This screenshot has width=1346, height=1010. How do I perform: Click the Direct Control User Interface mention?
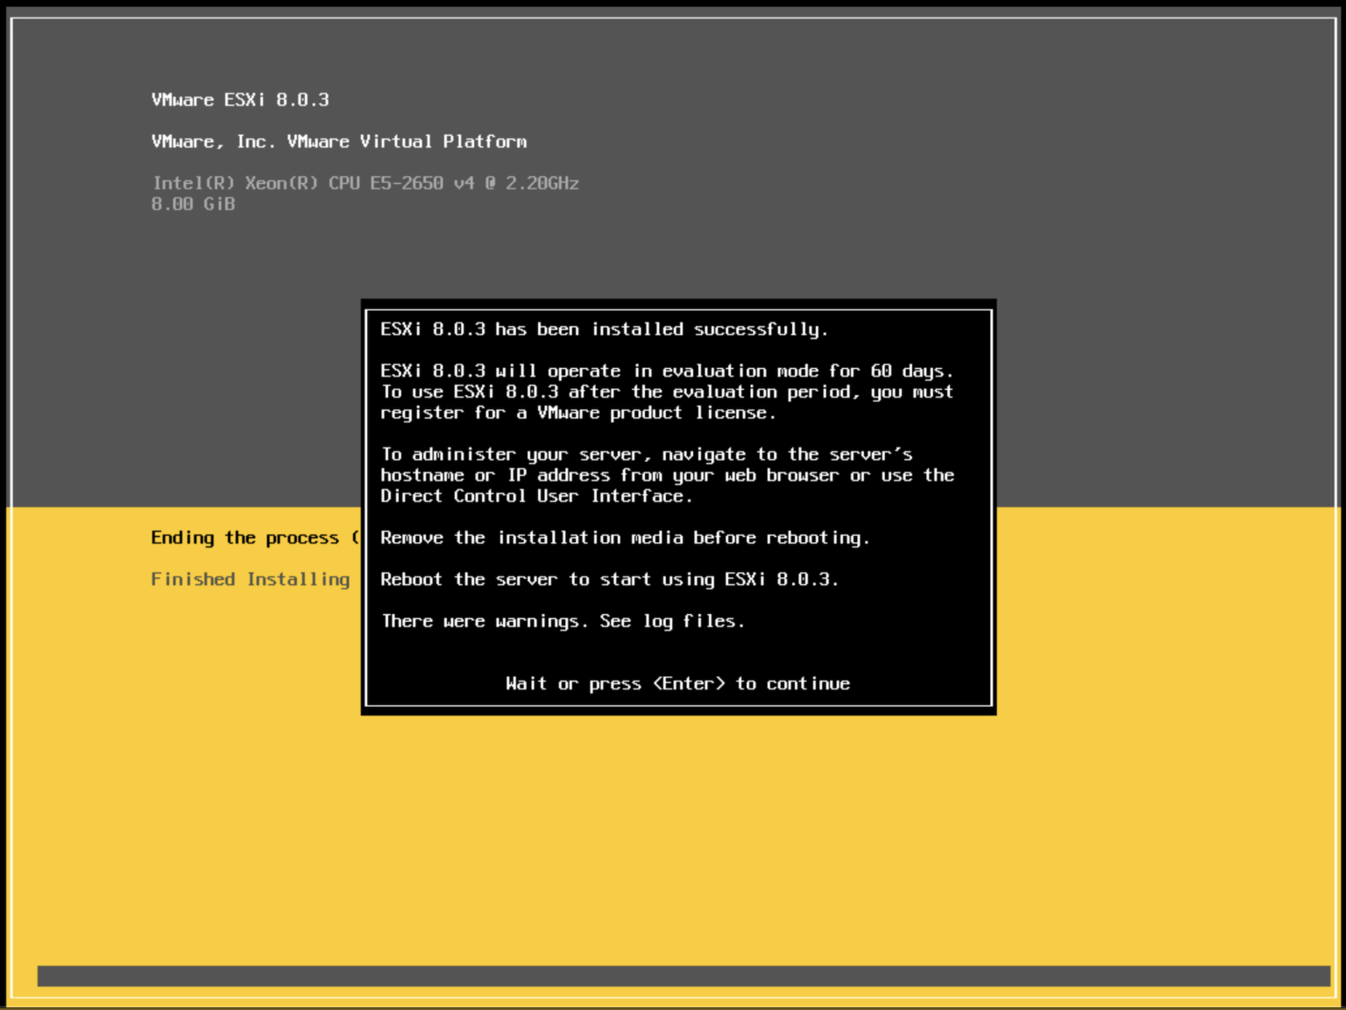tap(536, 496)
